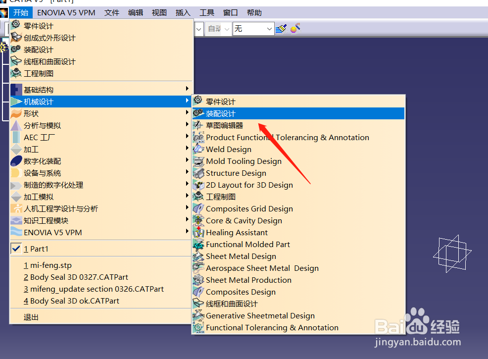Open the 帮助 menu
488x359 pixels.
[x=254, y=13]
